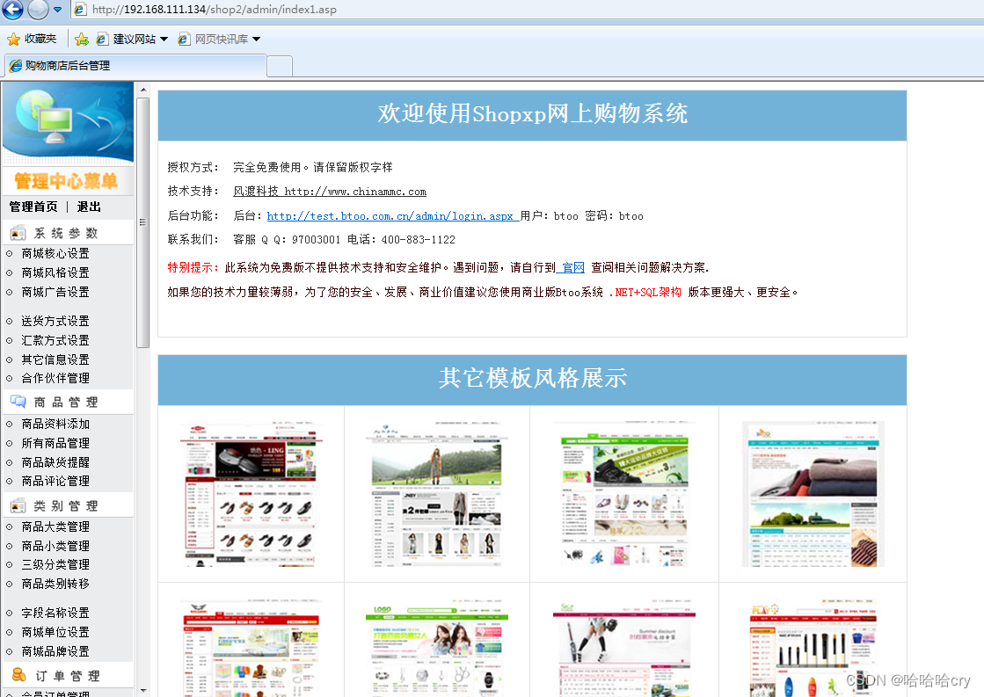Follow the 风渡科技 chinammc.com link
This screenshot has width=984, height=697.
tap(330, 192)
